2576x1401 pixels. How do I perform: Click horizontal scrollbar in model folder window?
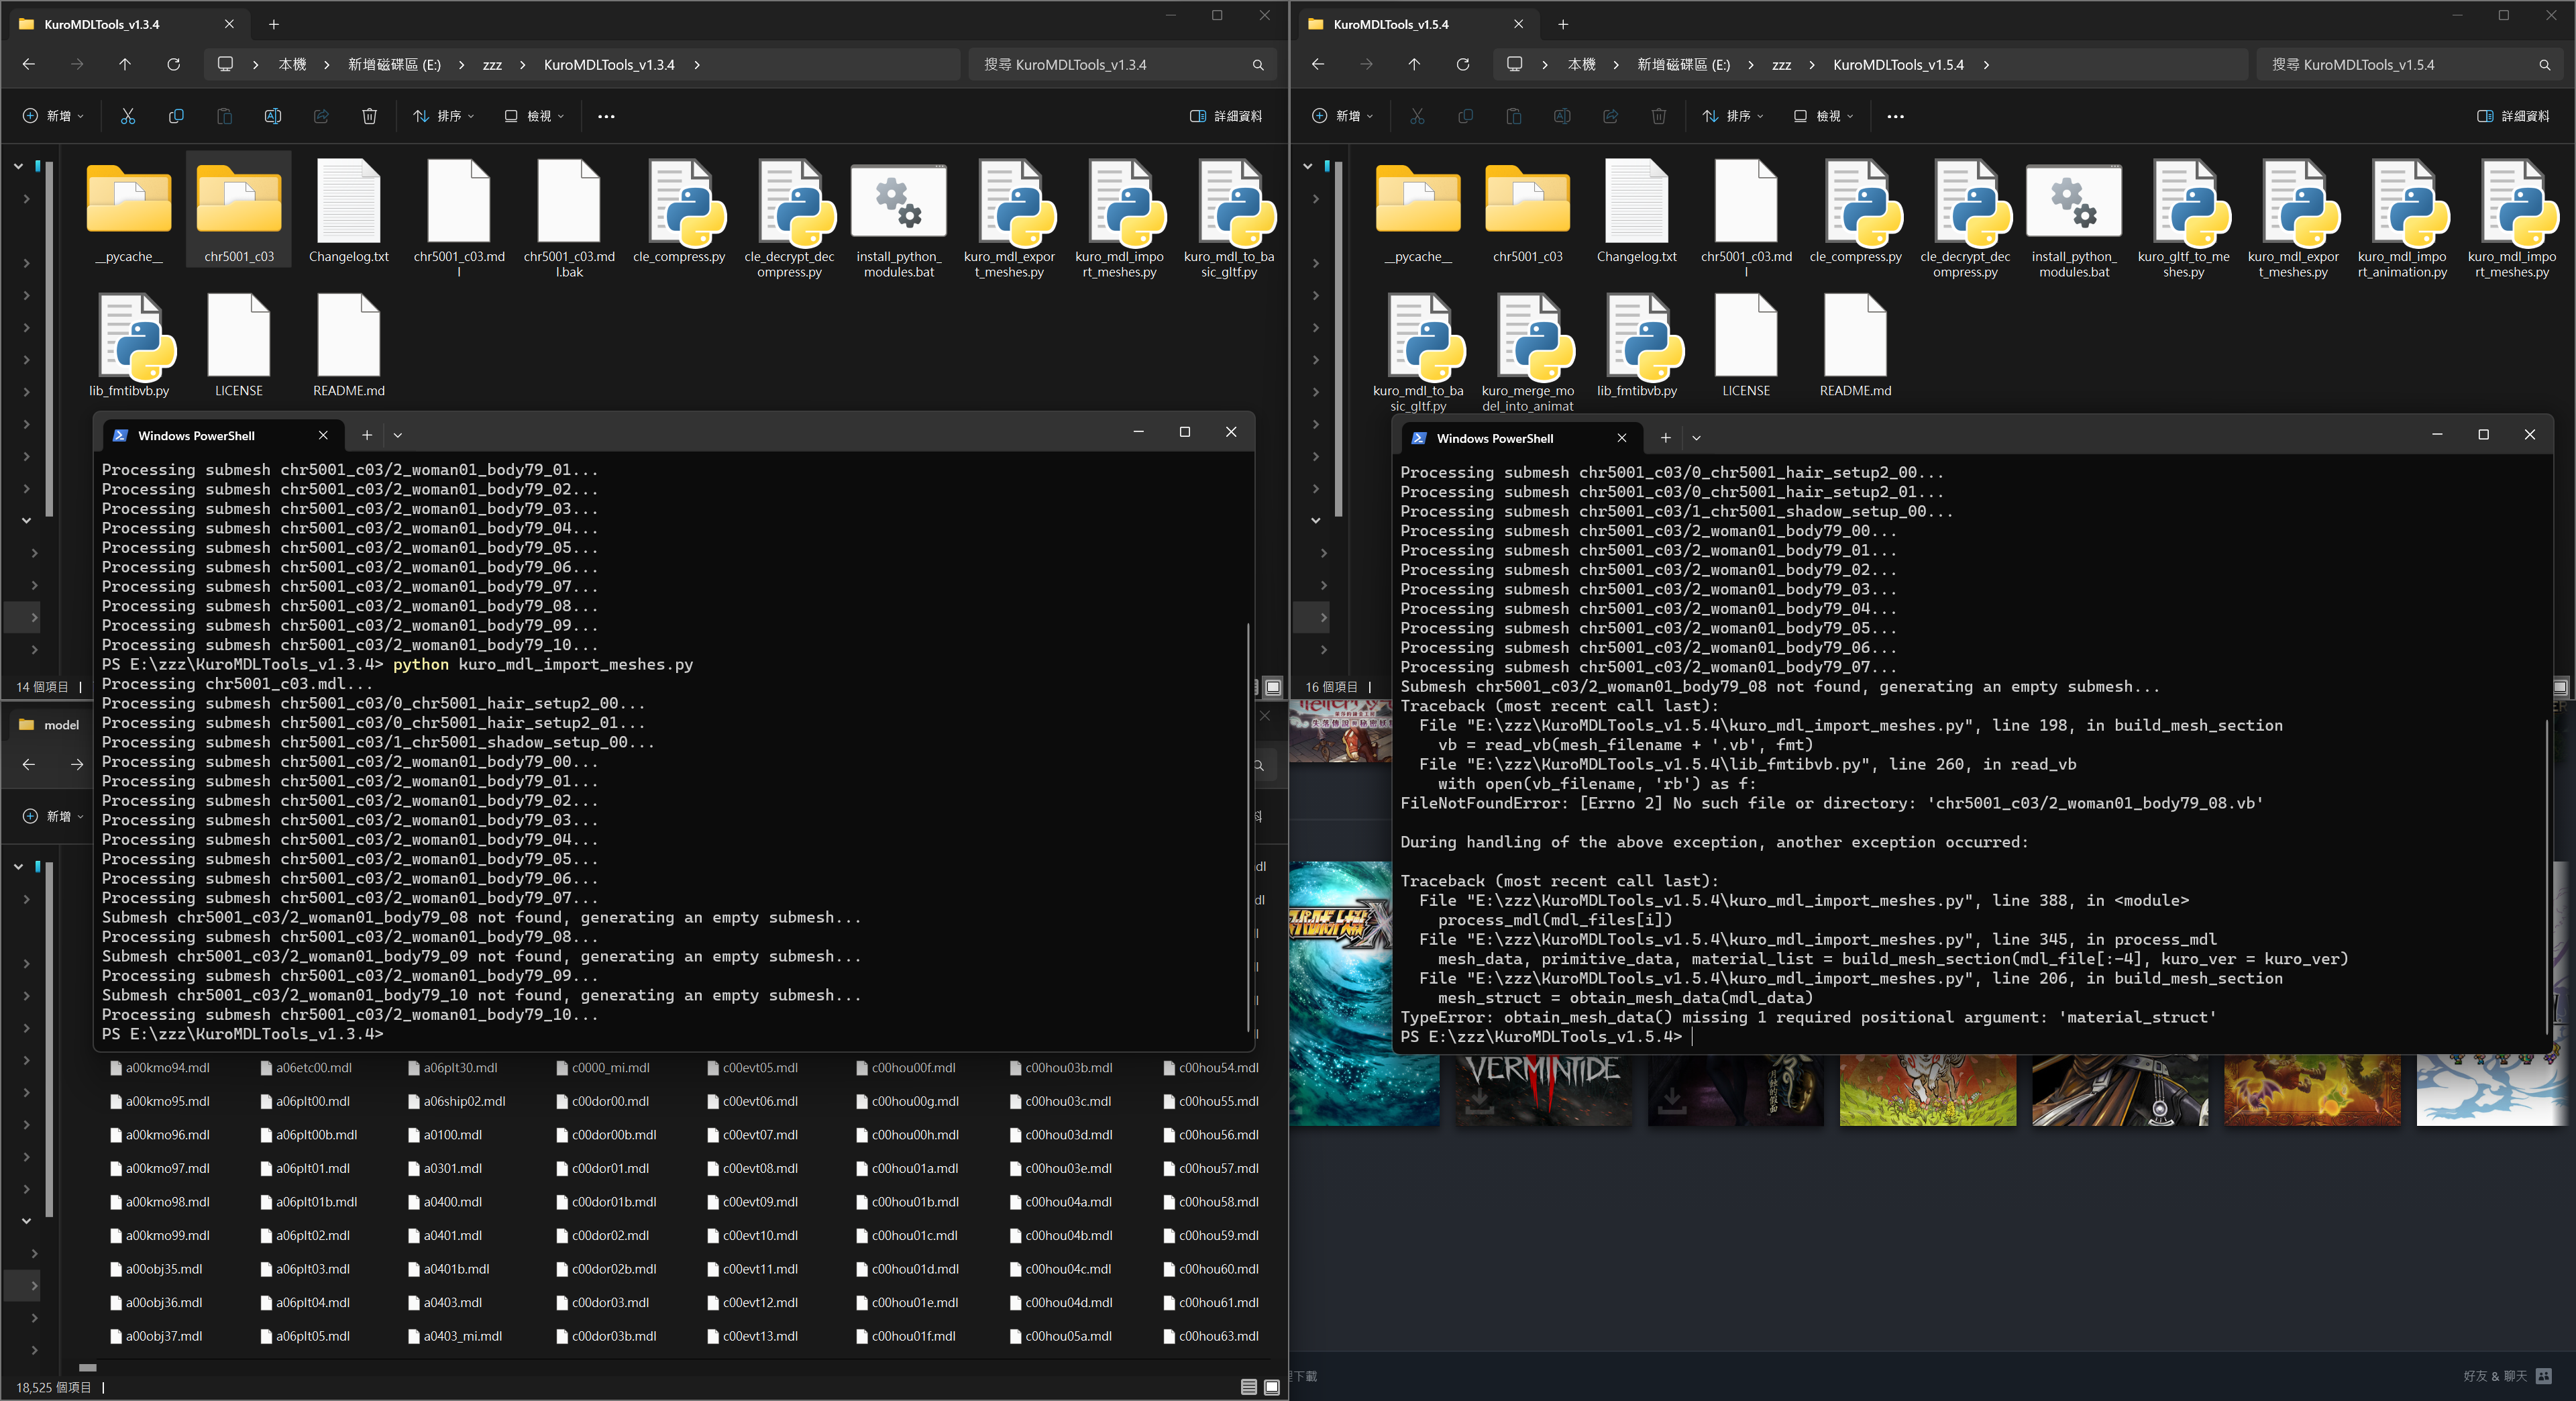(x=88, y=1367)
